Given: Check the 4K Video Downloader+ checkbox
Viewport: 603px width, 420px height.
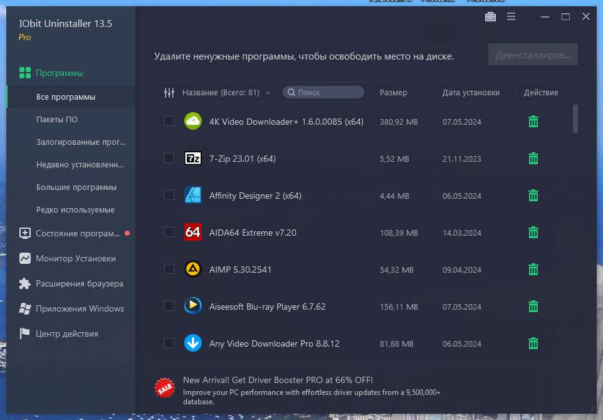Looking at the screenshot, I should tap(169, 121).
